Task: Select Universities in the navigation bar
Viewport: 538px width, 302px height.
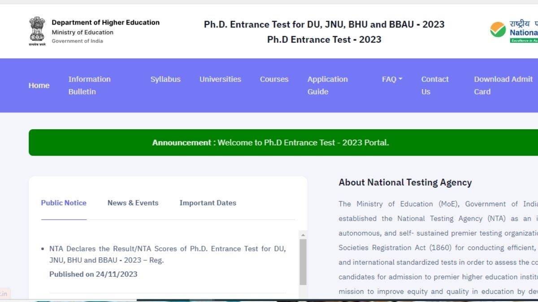Action: coord(220,79)
